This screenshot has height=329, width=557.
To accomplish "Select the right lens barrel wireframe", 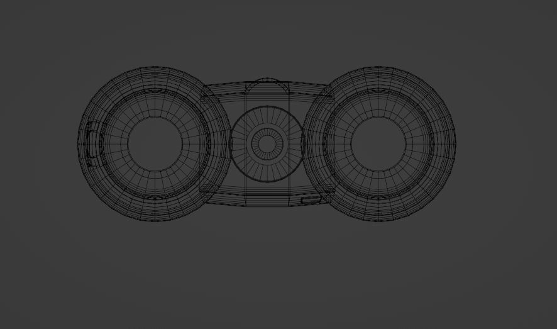I will tap(379, 143).
